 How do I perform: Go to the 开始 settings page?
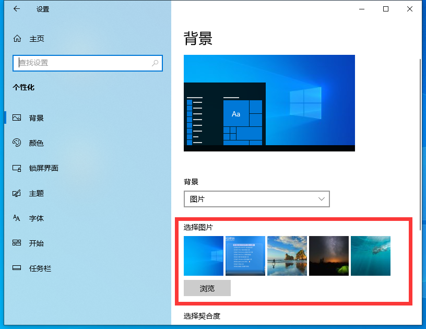[x=35, y=243]
